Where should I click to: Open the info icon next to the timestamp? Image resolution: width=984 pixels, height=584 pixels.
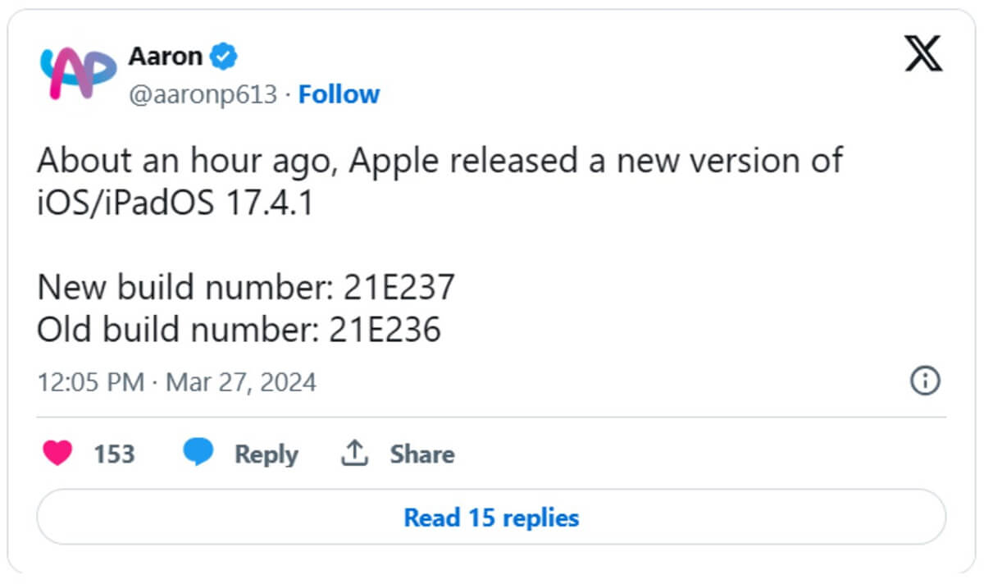pyautogui.click(x=925, y=381)
